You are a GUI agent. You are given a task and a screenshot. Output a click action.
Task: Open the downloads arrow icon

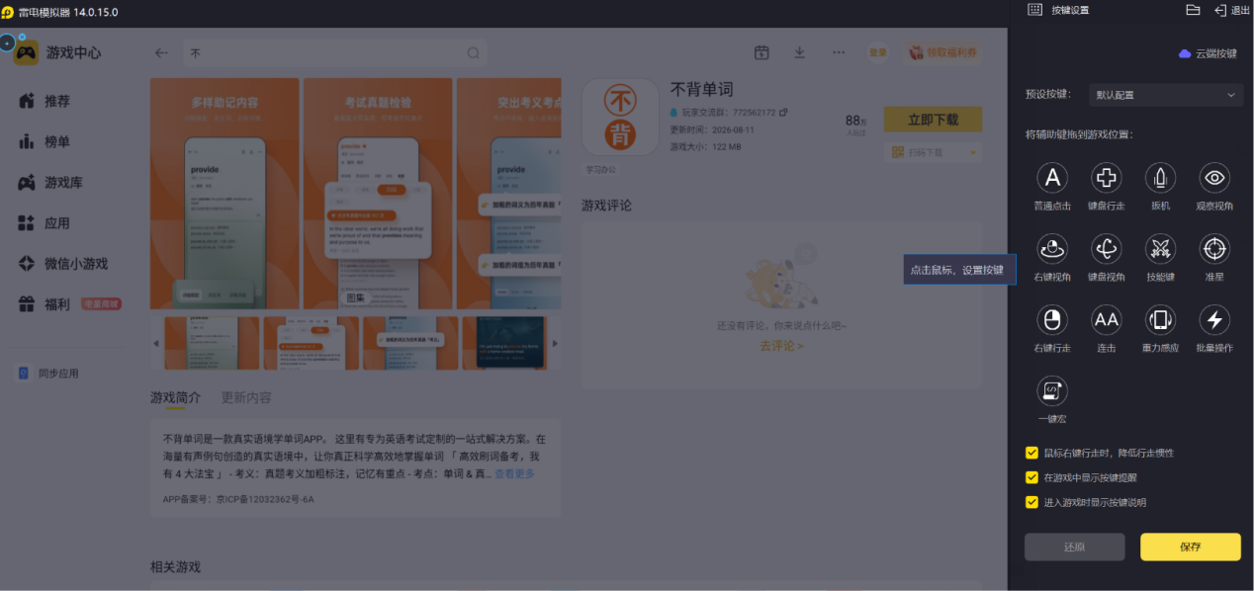point(800,52)
